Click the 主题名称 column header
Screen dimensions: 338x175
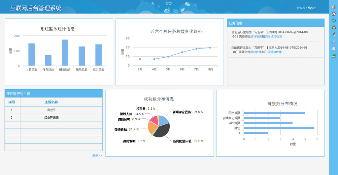click(51, 102)
